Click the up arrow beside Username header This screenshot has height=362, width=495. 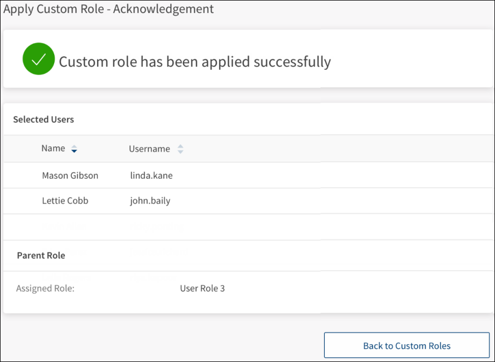tap(180, 146)
